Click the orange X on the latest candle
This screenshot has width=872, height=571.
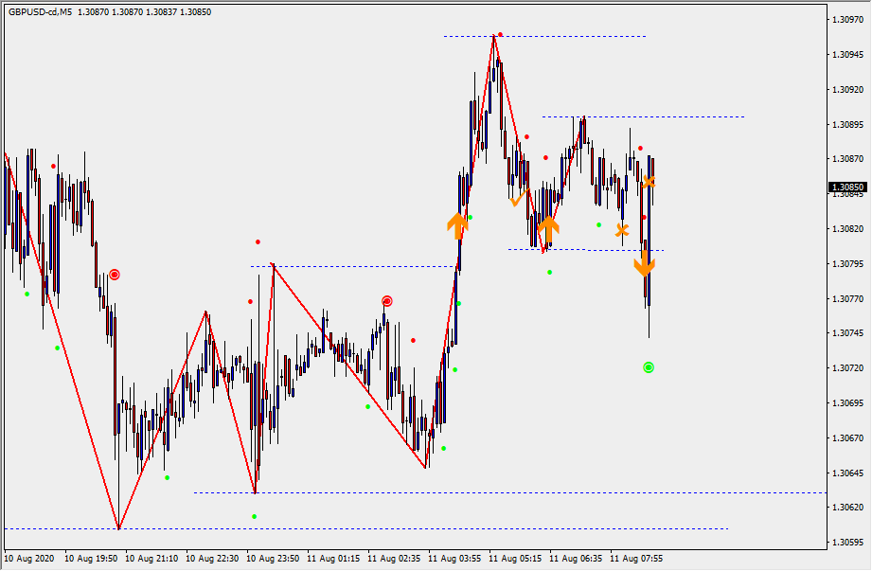tap(649, 181)
